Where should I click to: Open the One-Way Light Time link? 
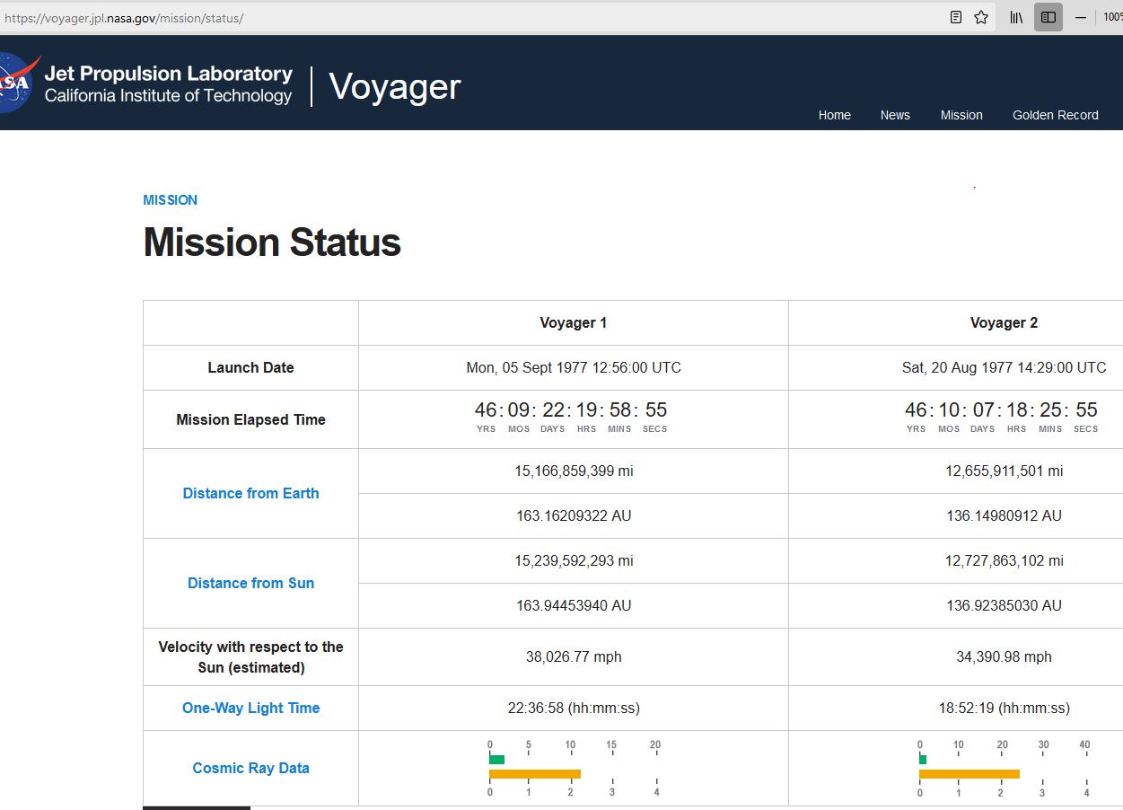250,708
